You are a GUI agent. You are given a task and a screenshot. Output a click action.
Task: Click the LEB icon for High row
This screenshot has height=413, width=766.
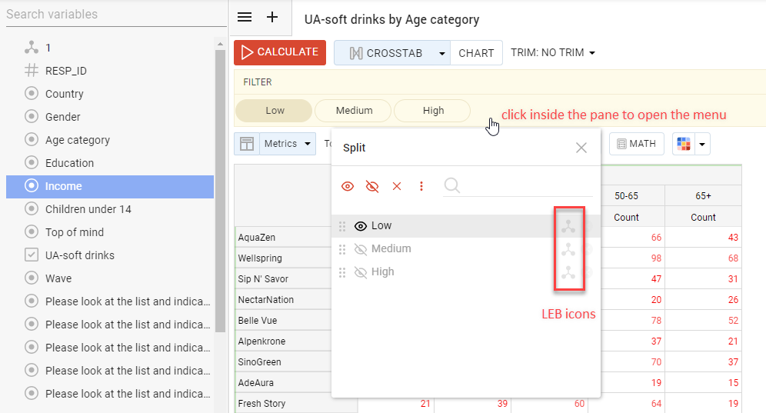click(568, 272)
